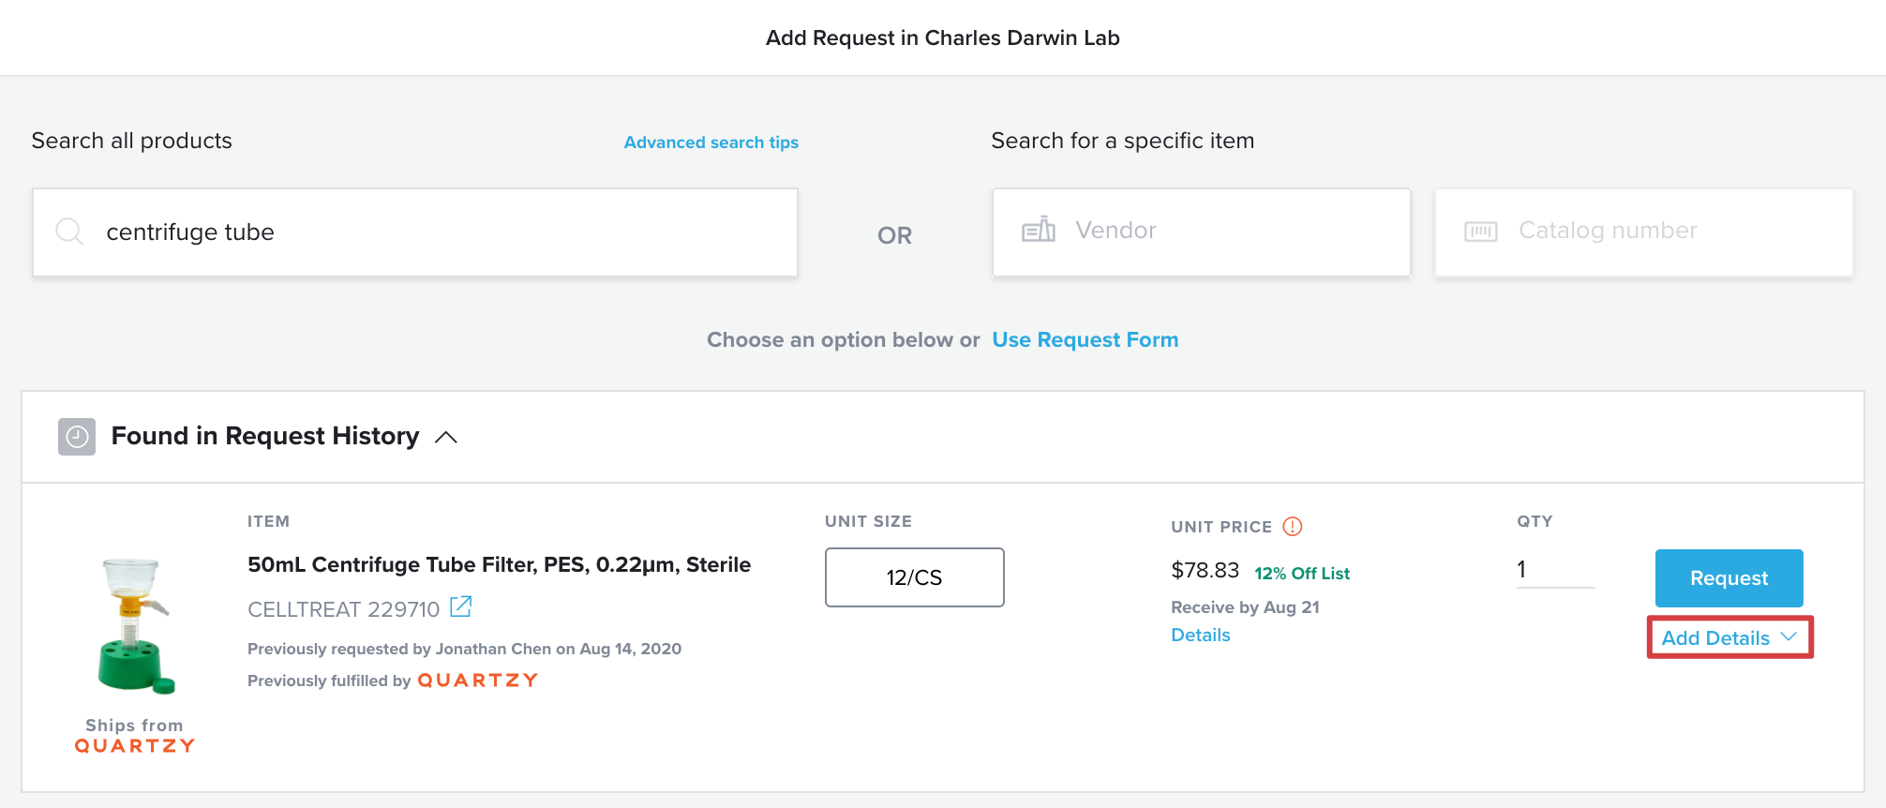Click the request history clock icon
Viewport: 1886px width, 808px height.
77,437
